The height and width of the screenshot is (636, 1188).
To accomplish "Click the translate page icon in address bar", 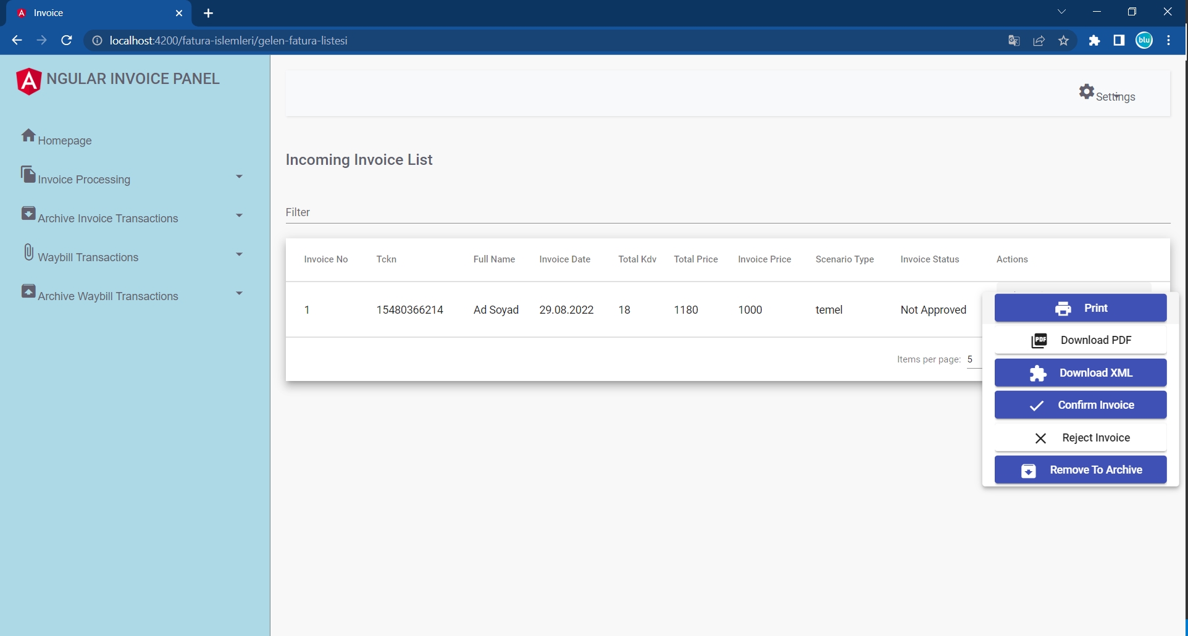I will (1014, 41).
